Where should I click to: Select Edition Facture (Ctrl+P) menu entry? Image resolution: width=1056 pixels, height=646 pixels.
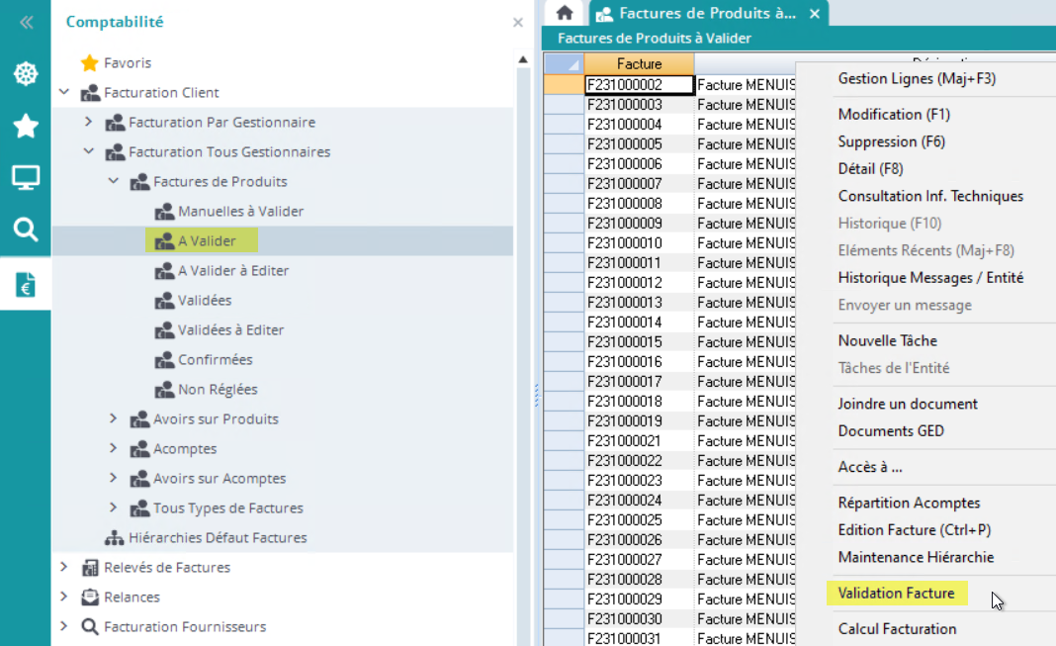(914, 530)
